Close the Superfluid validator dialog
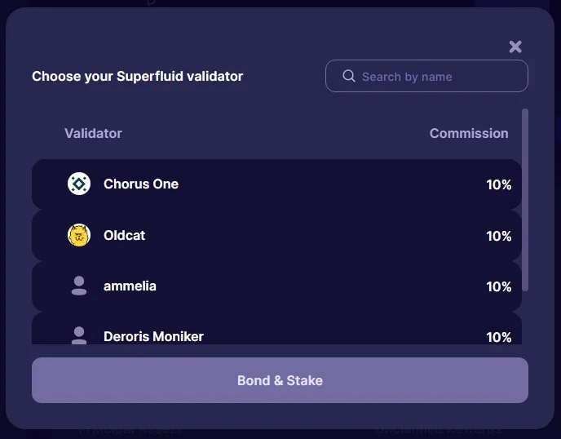 coord(515,47)
